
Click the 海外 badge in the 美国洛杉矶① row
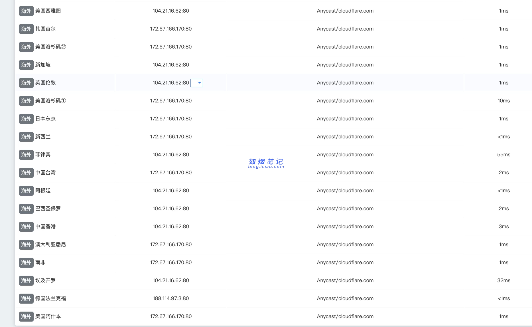pyautogui.click(x=26, y=101)
